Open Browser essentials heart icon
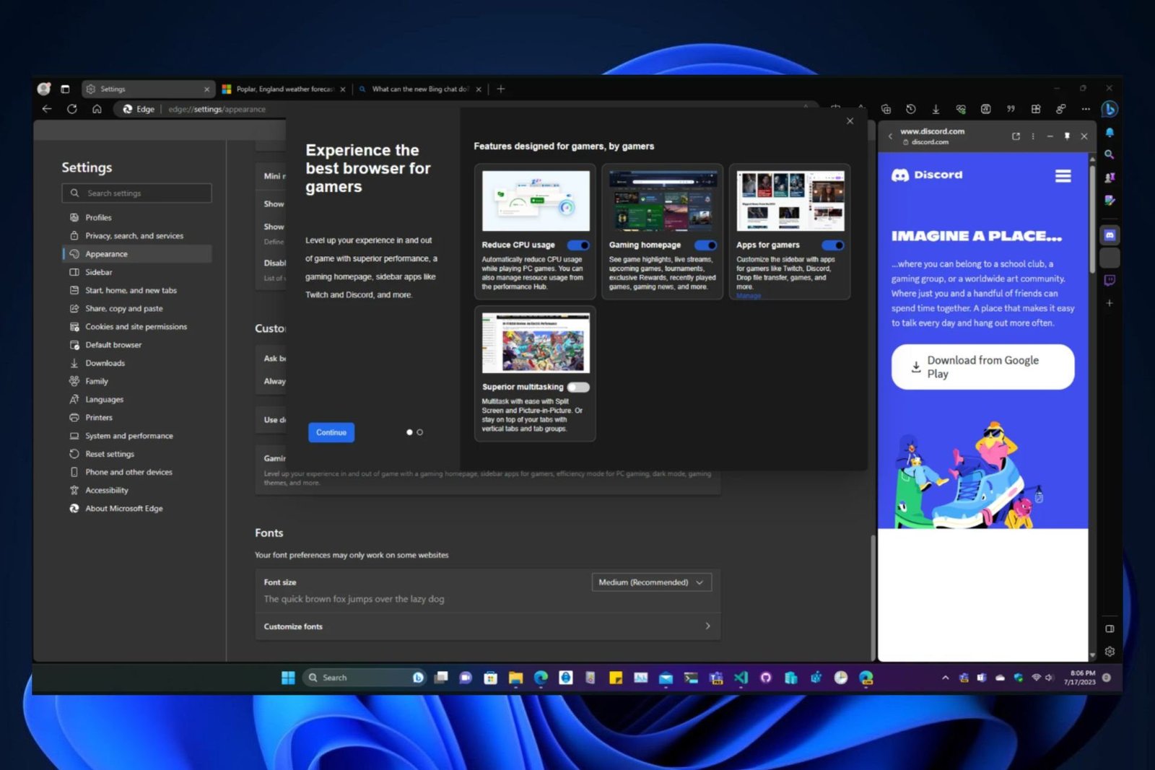This screenshot has width=1155, height=770. [x=961, y=109]
